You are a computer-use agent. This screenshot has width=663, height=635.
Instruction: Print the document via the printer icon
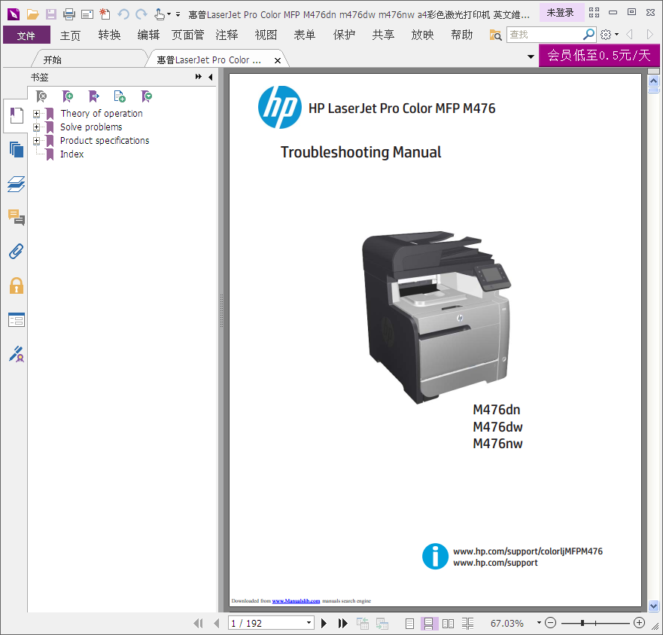pyautogui.click(x=69, y=14)
